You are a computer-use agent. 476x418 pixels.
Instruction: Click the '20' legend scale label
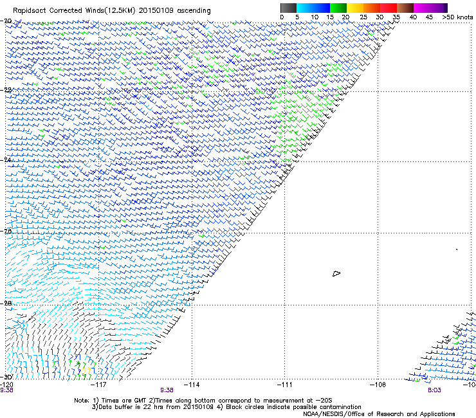[x=345, y=17]
